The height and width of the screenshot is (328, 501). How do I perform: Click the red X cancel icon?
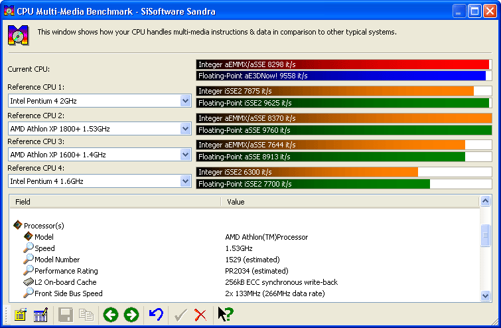[x=200, y=315]
